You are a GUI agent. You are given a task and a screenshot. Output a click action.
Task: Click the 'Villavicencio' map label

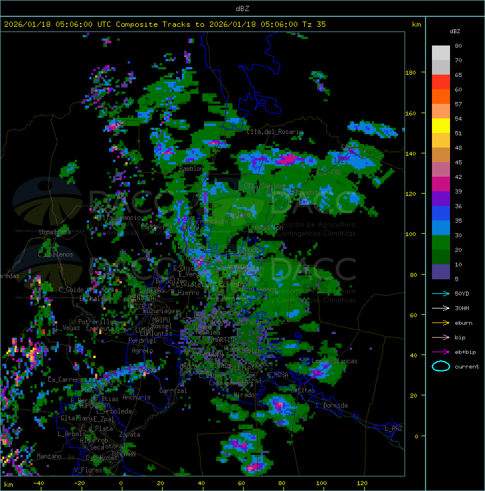(x=118, y=218)
